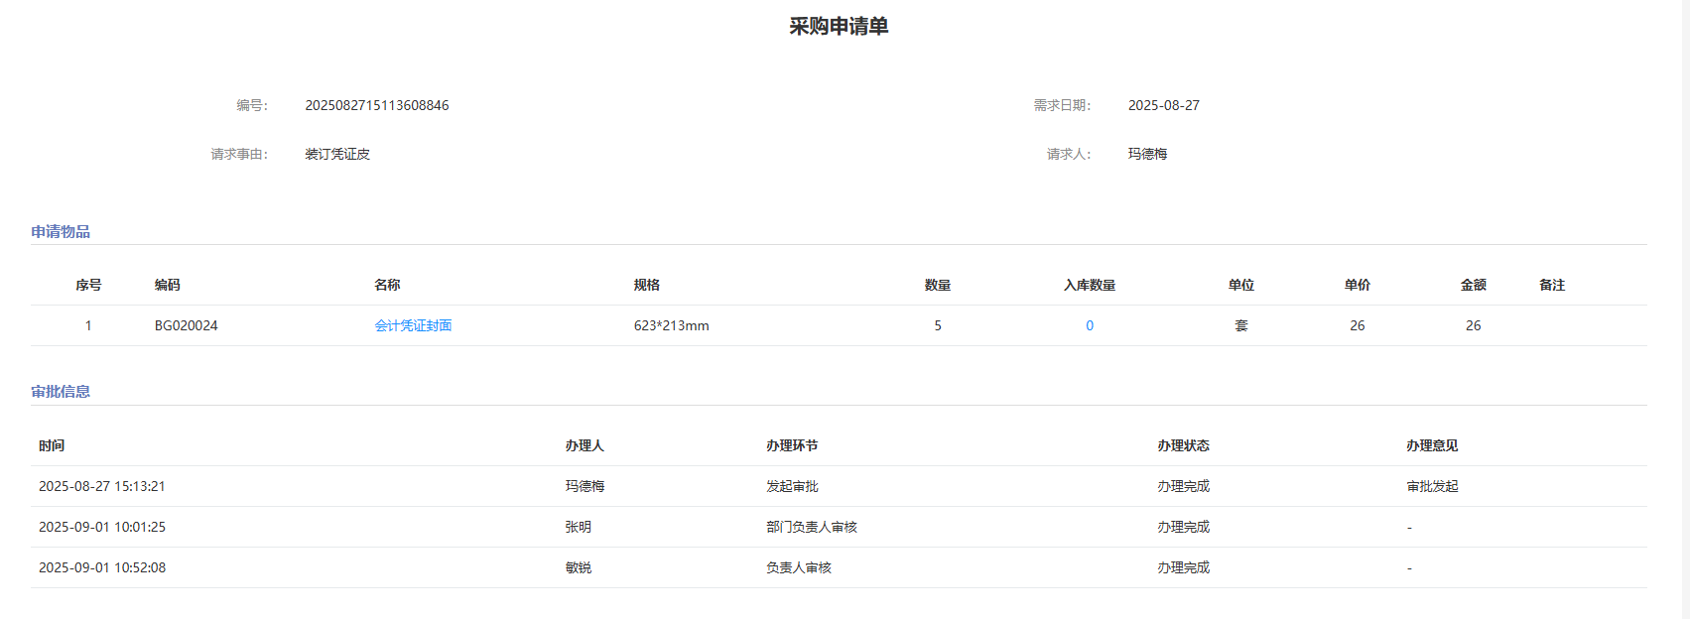Image resolution: width=1690 pixels, height=619 pixels.
Task: Select approver 敏锐 in approval table
Action: 578,567
